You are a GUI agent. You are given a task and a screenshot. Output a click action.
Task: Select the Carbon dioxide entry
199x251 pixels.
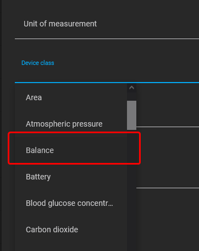[x=71, y=230]
